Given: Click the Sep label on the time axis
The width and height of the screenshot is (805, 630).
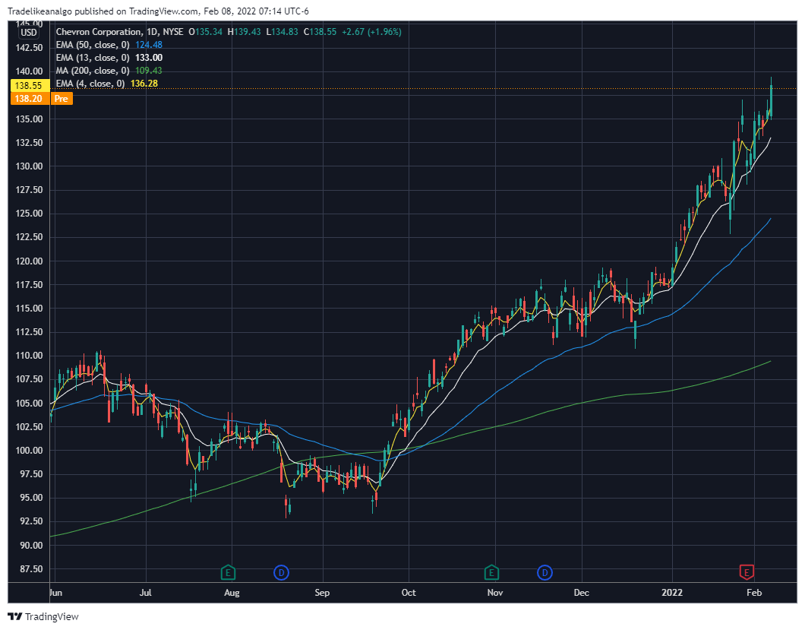Looking at the screenshot, I should click(322, 593).
